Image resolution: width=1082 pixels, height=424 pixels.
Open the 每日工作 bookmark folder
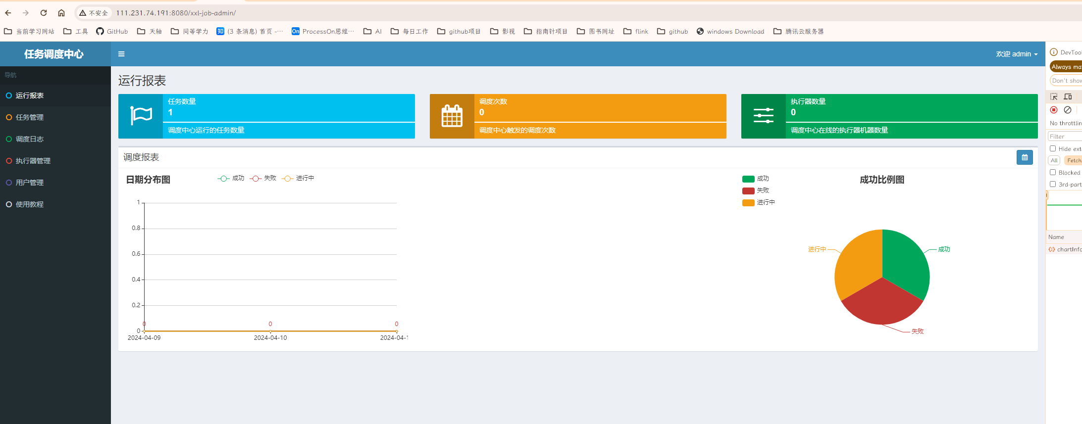(410, 31)
